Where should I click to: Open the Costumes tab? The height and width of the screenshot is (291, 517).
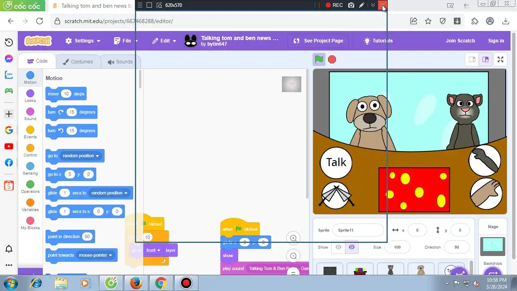(78, 62)
